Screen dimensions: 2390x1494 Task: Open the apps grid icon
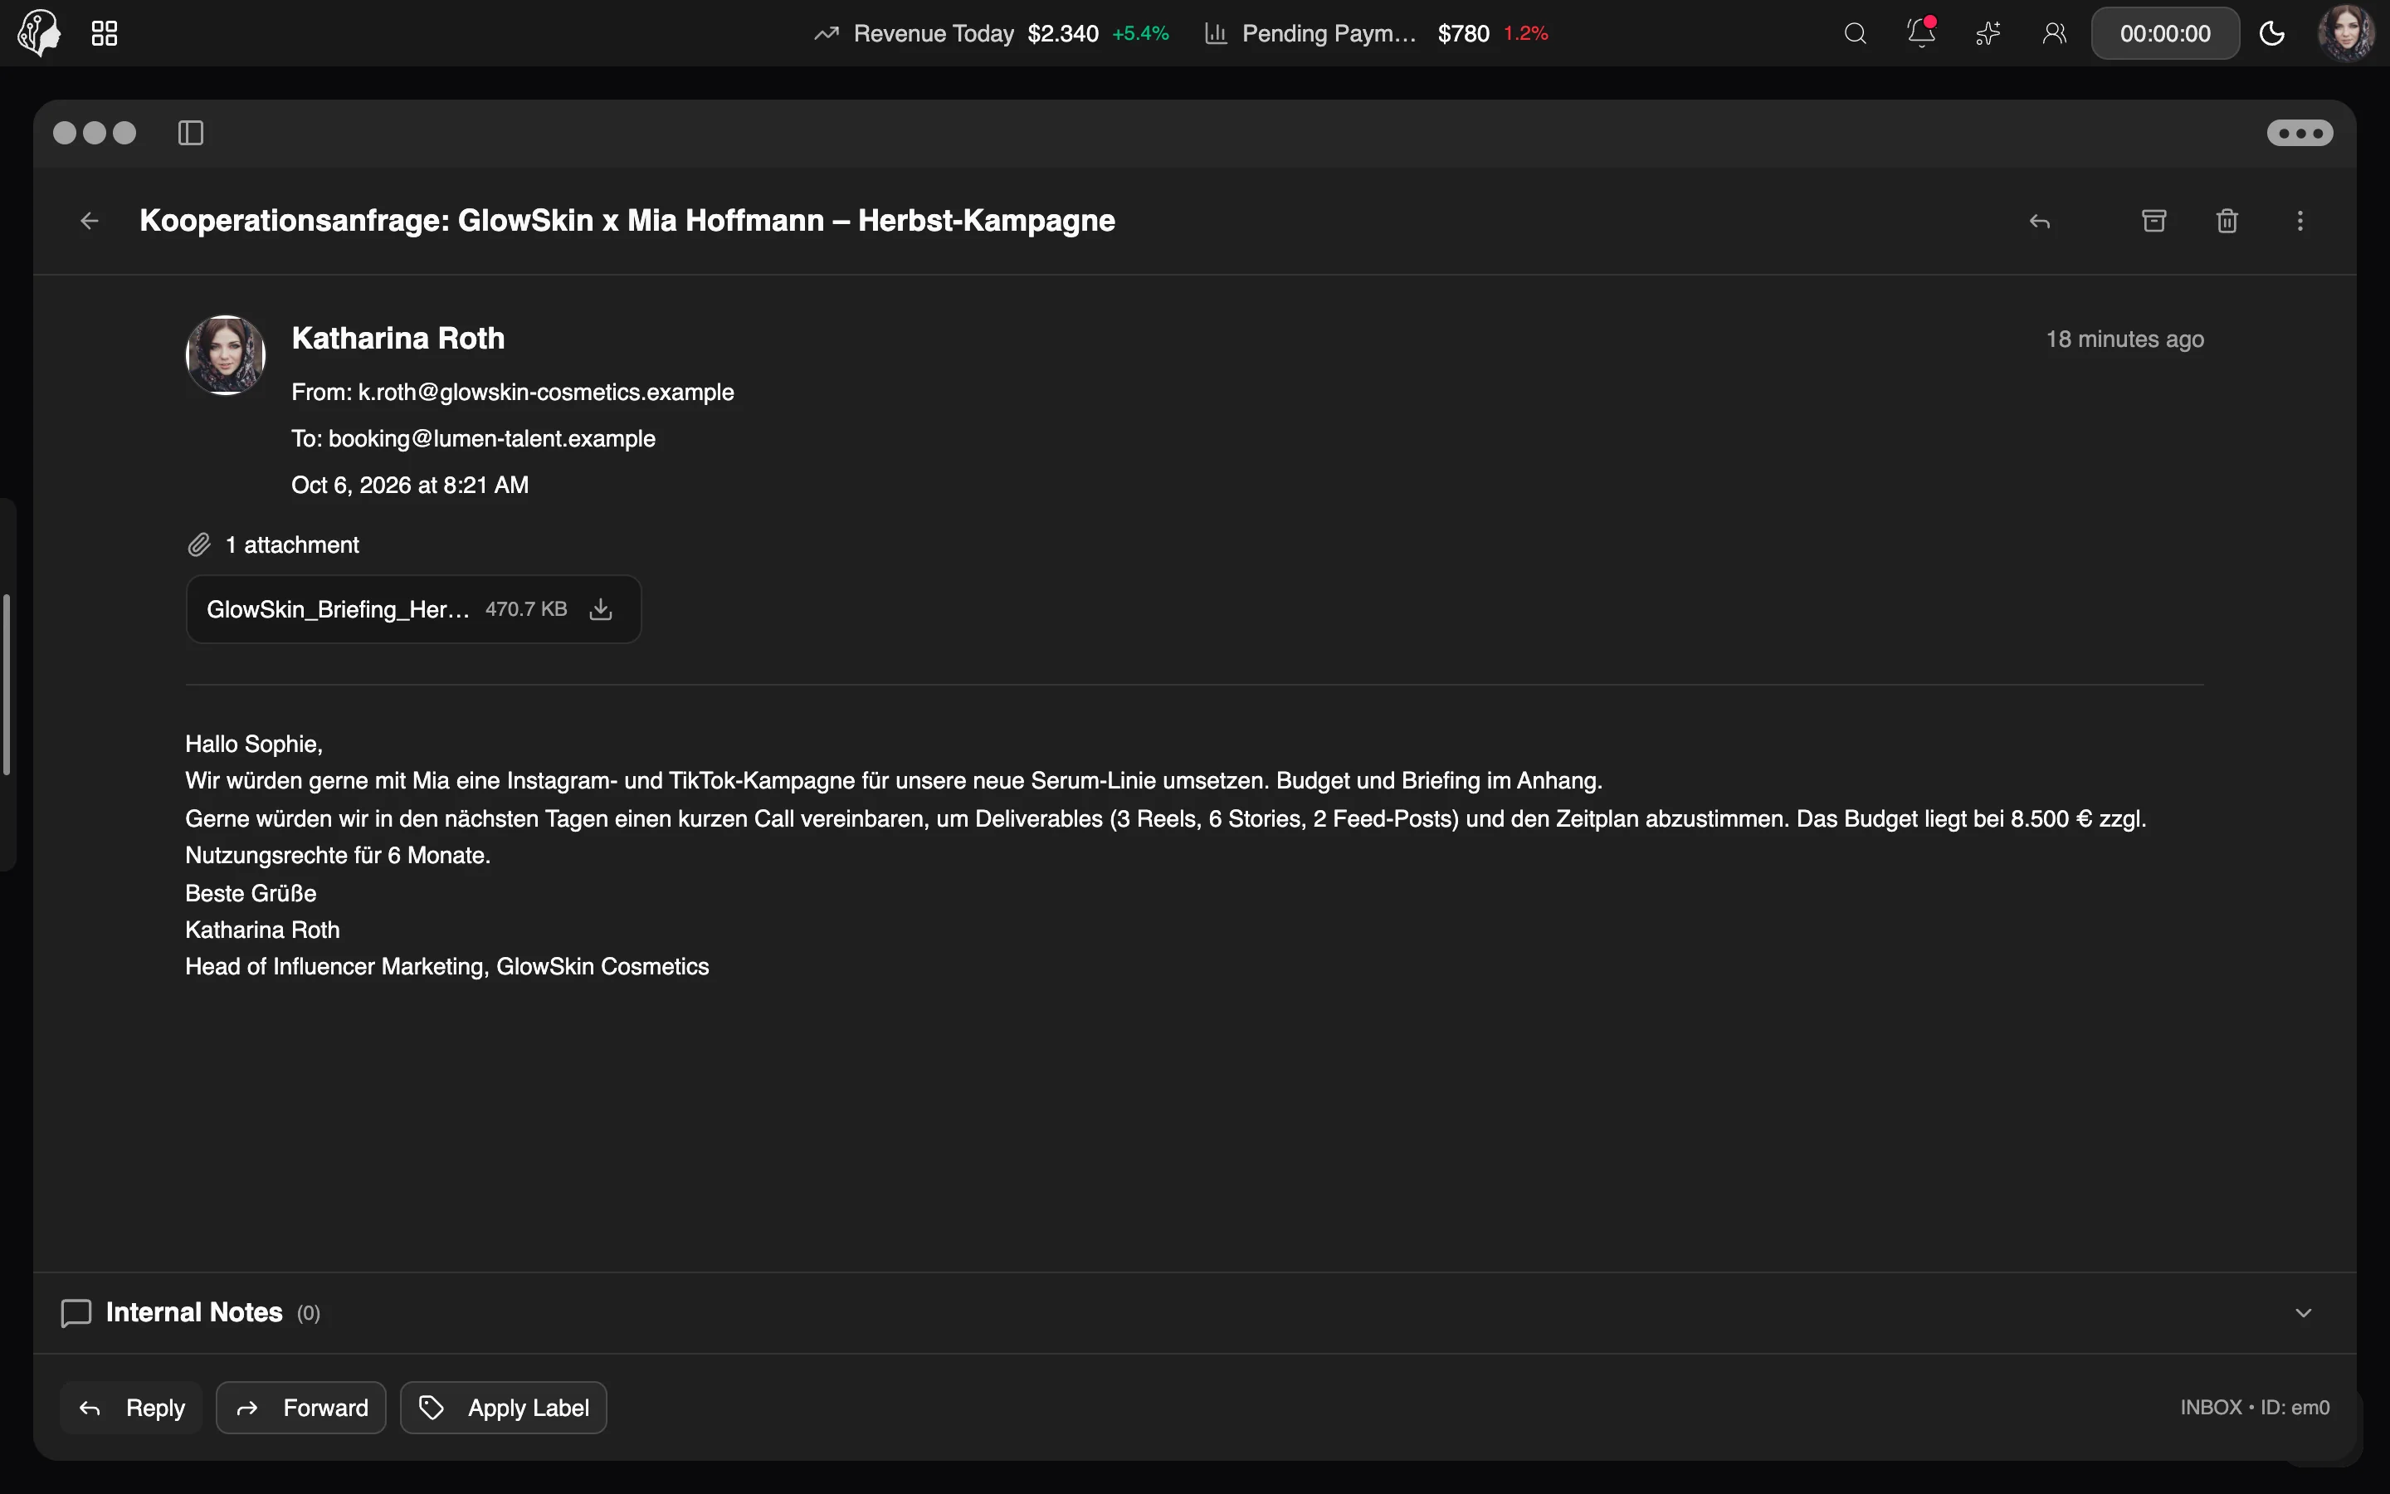tap(104, 33)
